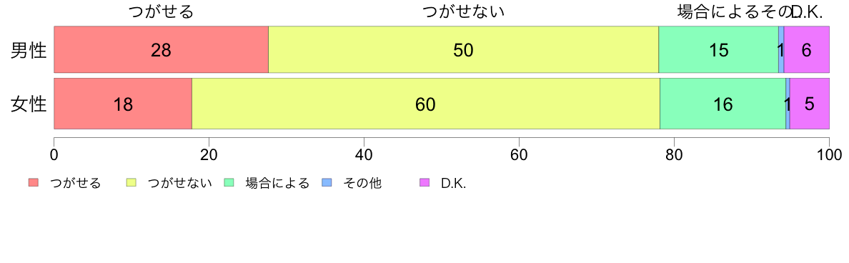Select the female green segment labeled 16

(x=723, y=104)
